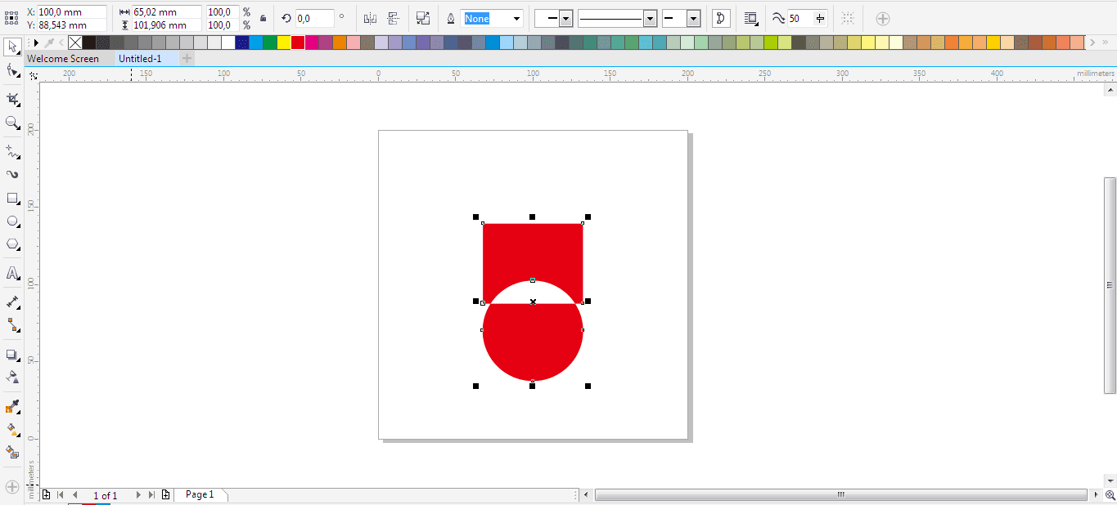
Task: Select the Polygon tool
Action: tap(11, 244)
